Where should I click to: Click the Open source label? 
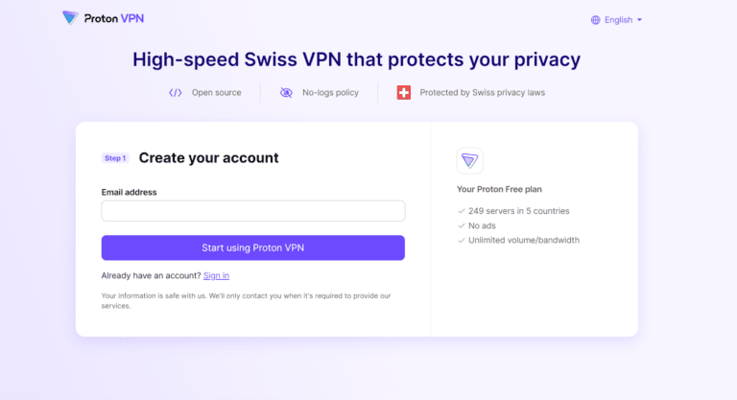(x=216, y=93)
